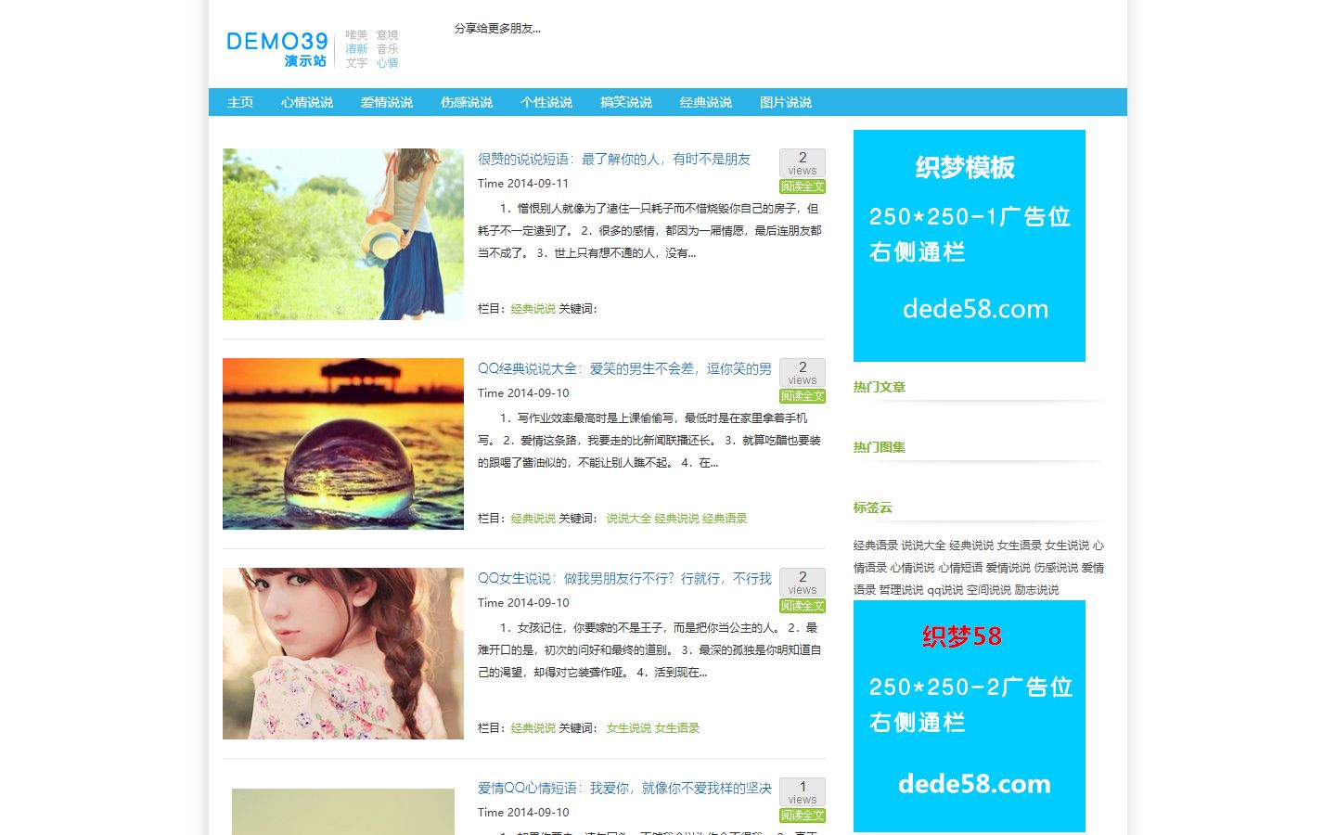1336x835 pixels.
Task: Open 心情说说 in the blue navigation bar
Action: click(x=307, y=102)
